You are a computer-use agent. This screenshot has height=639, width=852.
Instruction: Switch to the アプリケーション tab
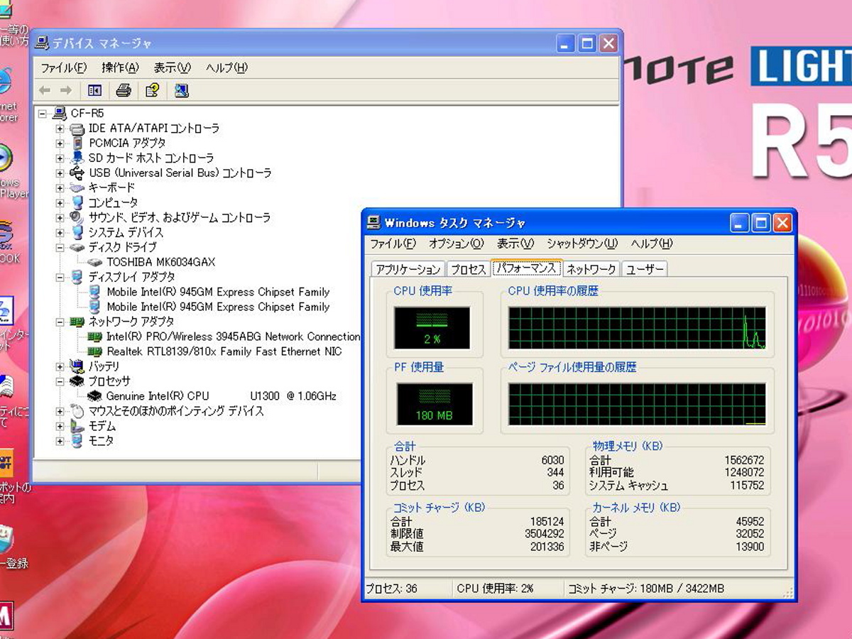point(408,269)
